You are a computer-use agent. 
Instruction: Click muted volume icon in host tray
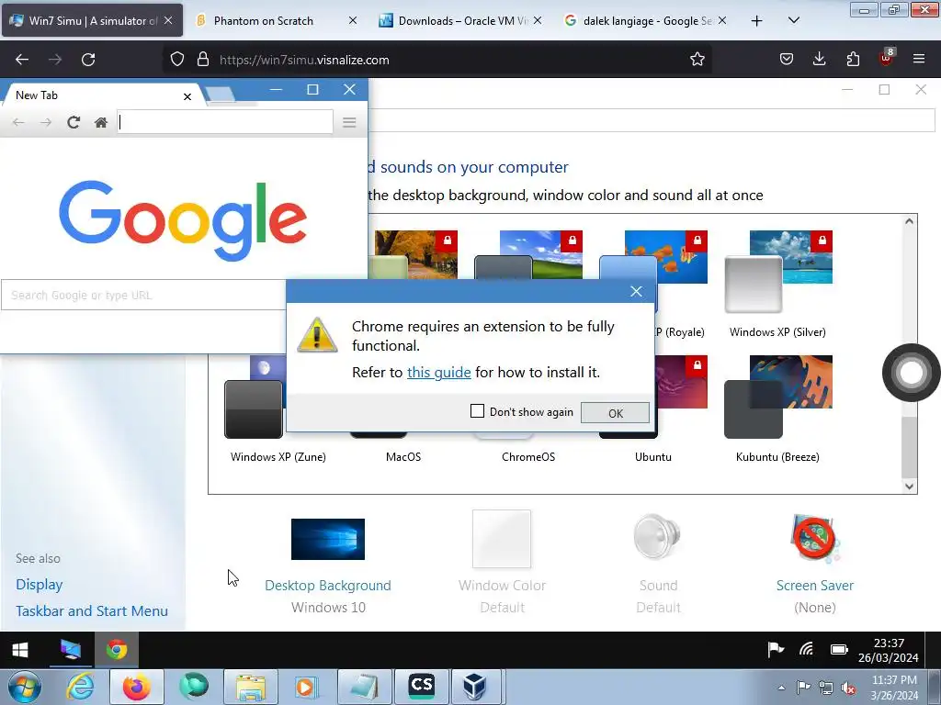848,688
